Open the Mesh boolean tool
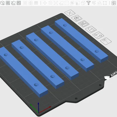117x117 pixels. click(72, 3)
